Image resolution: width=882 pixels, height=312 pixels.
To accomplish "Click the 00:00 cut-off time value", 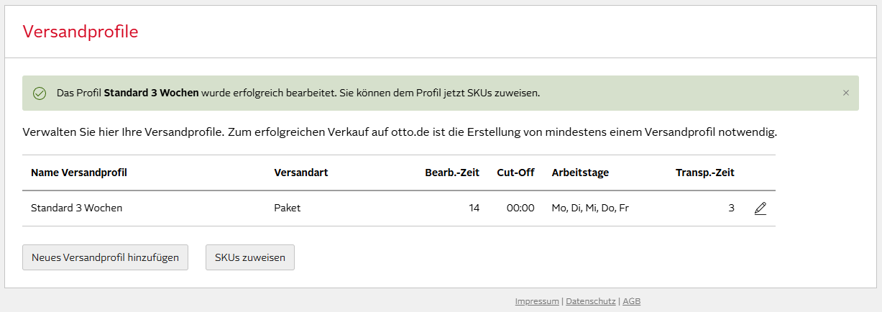I will coord(520,208).
